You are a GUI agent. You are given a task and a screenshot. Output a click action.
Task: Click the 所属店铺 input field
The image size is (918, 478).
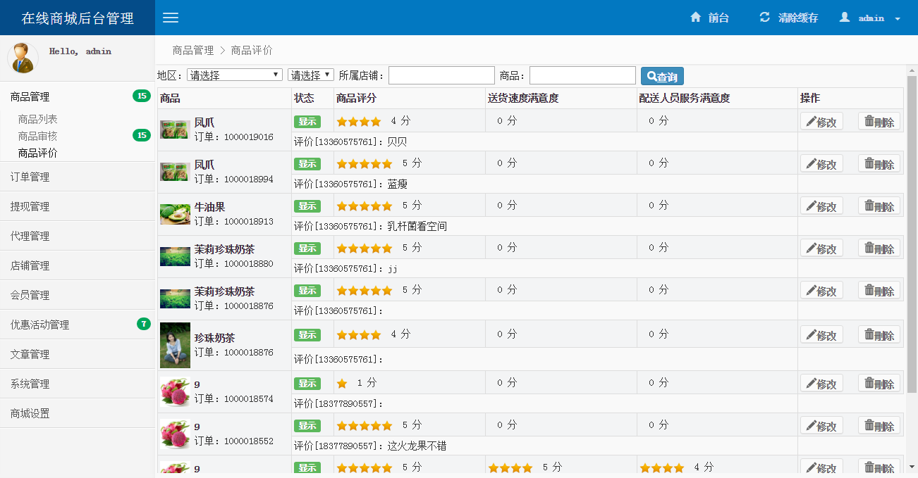pos(441,75)
